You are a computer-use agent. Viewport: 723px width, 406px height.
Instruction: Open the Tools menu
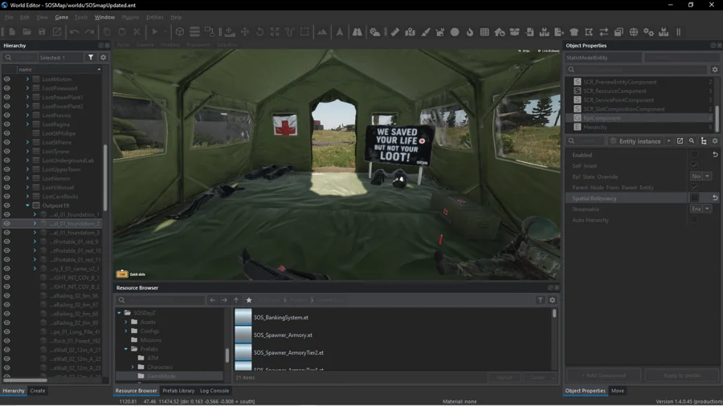click(81, 17)
